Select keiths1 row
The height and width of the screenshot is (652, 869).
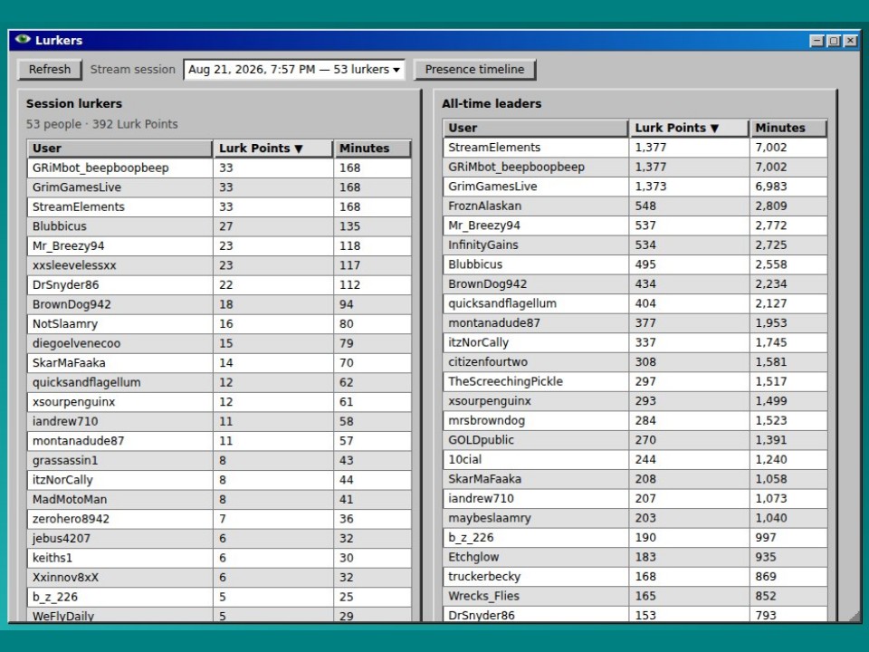[219, 558]
